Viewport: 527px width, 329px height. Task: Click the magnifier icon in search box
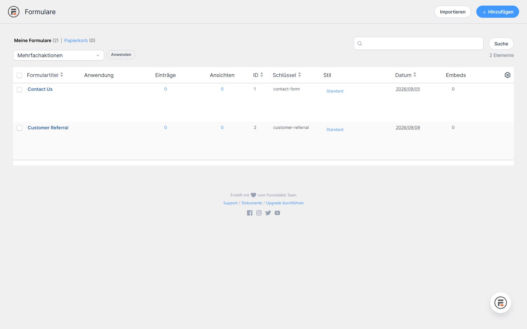[x=360, y=43]
